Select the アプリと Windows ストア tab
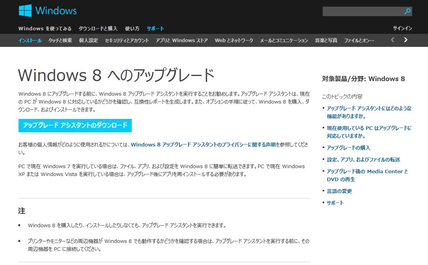The width and height of the screenshot is (428, 265). click(182, 40)
